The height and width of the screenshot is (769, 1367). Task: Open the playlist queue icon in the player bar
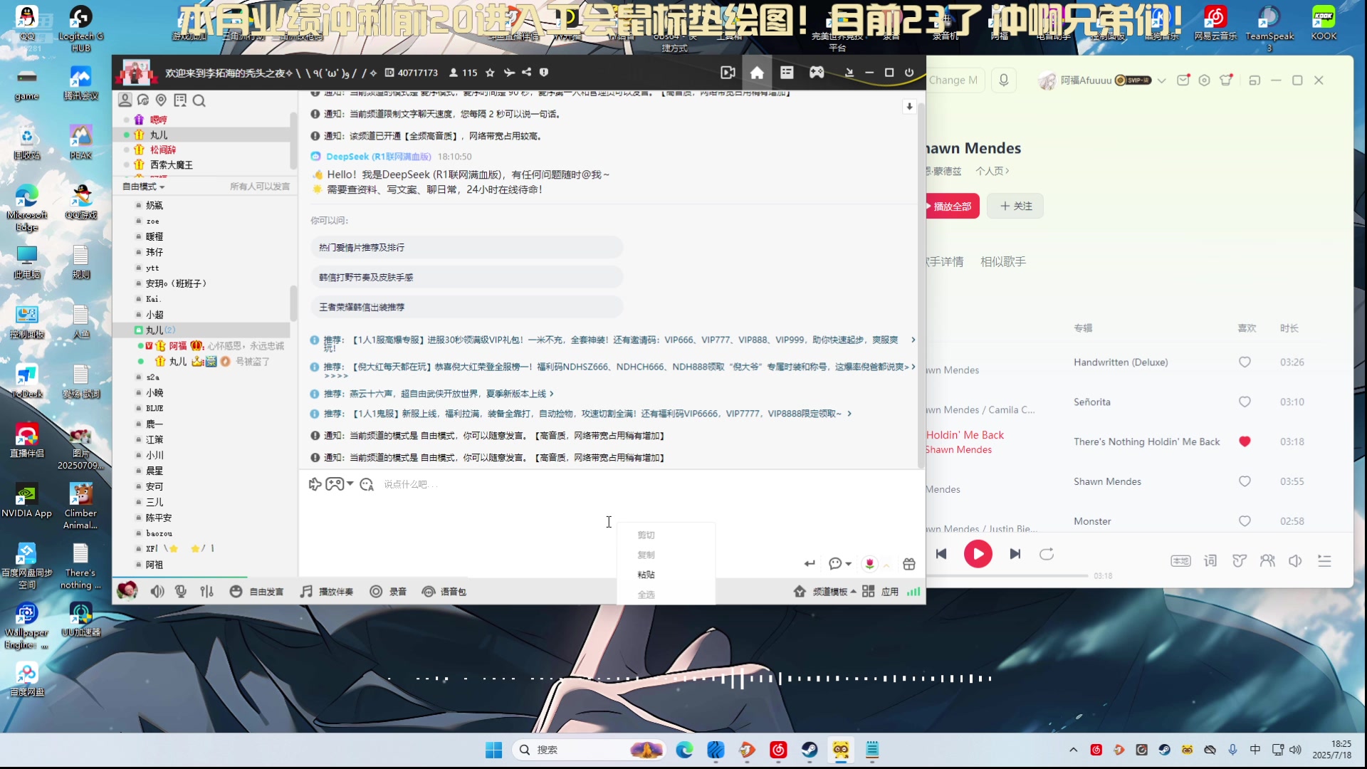[x=1324, y=561]
